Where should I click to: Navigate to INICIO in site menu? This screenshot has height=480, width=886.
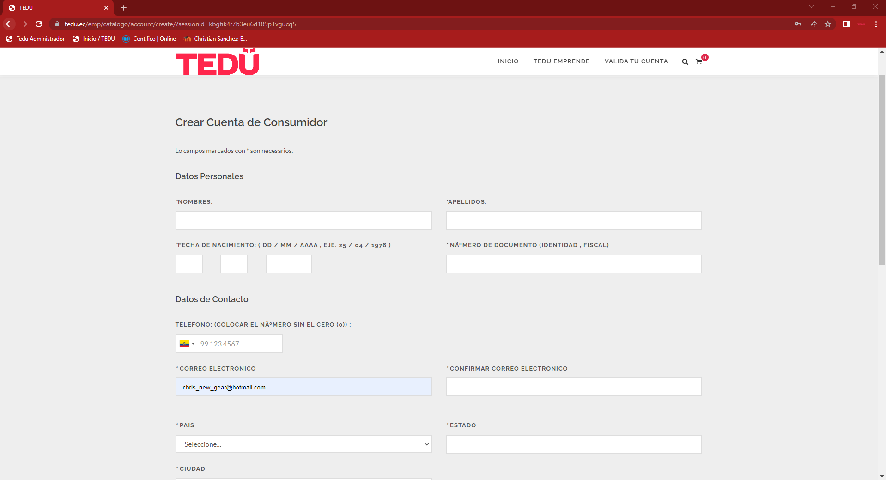point(508,61)
